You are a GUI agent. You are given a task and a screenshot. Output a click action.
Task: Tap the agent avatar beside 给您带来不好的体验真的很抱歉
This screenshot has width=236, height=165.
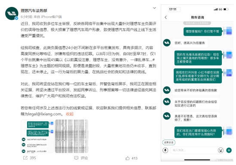pyautogui.click(x=167, y=90)
